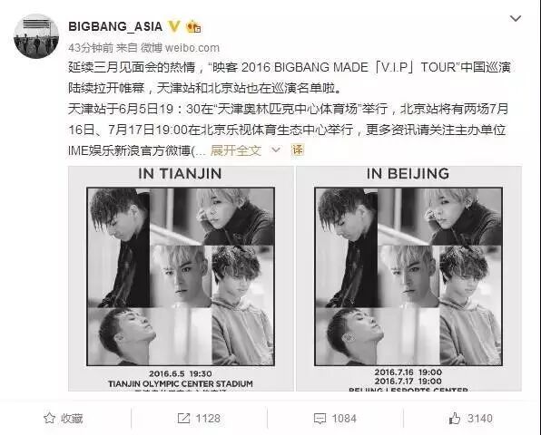The image size is (541, 435).
Task: Open the BIGBANG_ASIA profile avatar
Action: (36, 36)
